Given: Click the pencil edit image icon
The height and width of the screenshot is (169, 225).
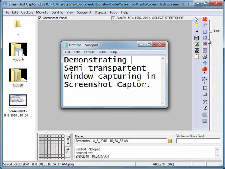Looking at the screenshot, I should (205, 38).
